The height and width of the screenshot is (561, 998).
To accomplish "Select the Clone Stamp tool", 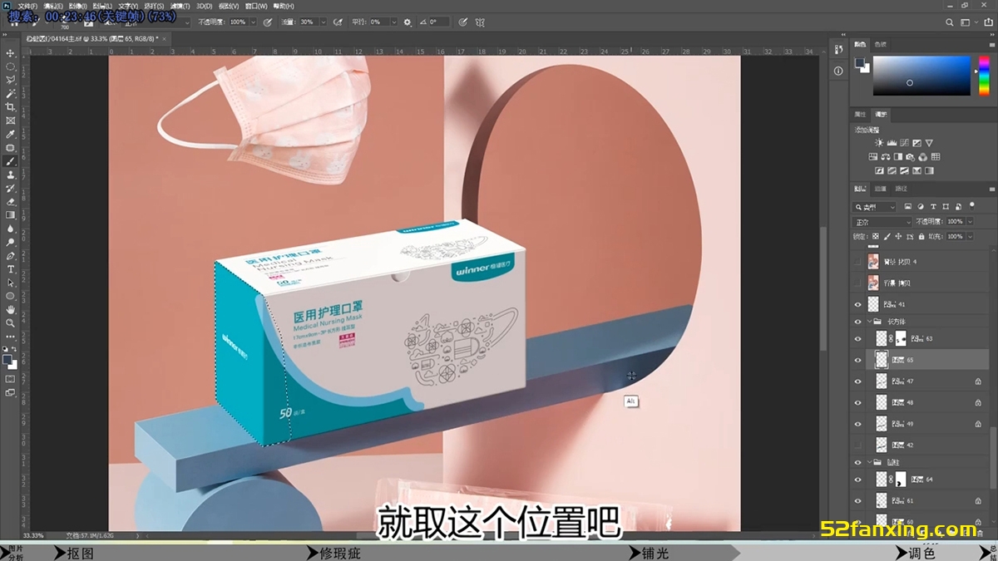I will point(11,175).
